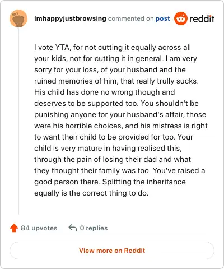
Task: Click the 84 upvotes count
Action: [39, 228]
